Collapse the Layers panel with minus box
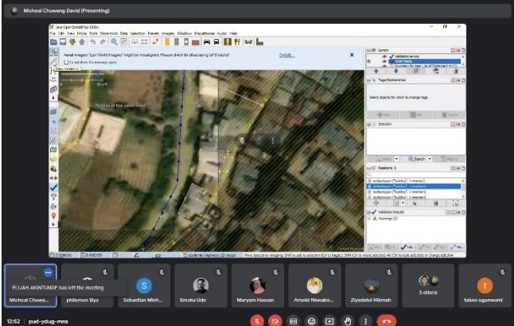The width and height of the screenshot is (514, 326). point(368,50)
